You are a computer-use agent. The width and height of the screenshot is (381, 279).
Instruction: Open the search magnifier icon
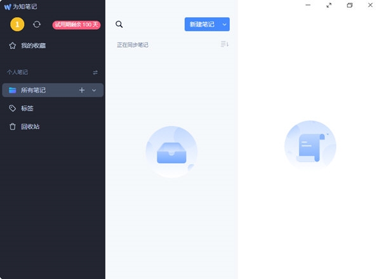pos(119,25)
